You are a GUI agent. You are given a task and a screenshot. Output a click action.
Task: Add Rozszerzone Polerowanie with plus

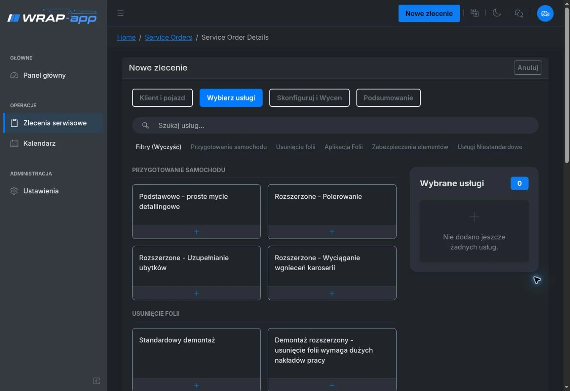[x=332, y=232]
